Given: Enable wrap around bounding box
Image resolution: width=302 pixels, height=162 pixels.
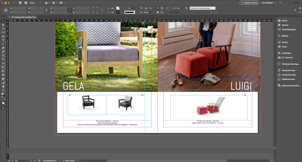Looking at the screenshot, I should (x=162, y=8).
